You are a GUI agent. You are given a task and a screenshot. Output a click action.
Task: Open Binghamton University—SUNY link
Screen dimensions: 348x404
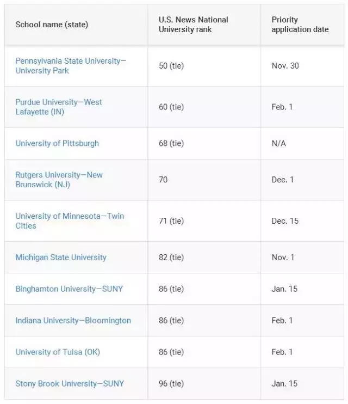point(69,289)
